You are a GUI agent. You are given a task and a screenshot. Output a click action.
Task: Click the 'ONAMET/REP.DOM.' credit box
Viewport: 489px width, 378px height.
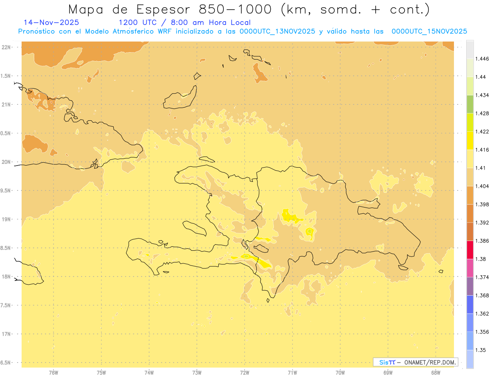[416, 362]
